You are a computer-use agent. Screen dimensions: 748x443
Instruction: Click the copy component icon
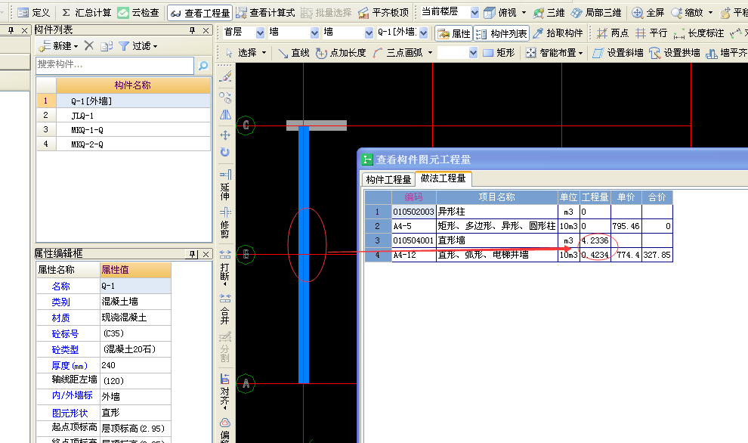click(x=107, y=46)
